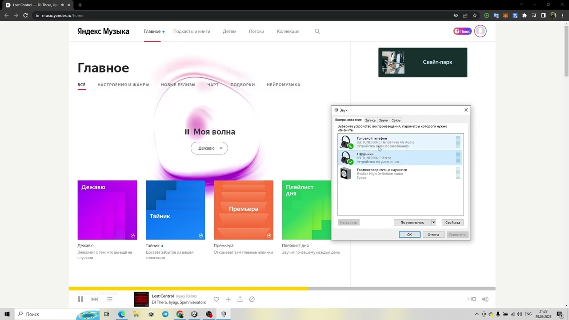The height and width of the screenshot is (320, 569).
Task: Open the Дежавю playlist cover
Action: [x=107, y=210]
